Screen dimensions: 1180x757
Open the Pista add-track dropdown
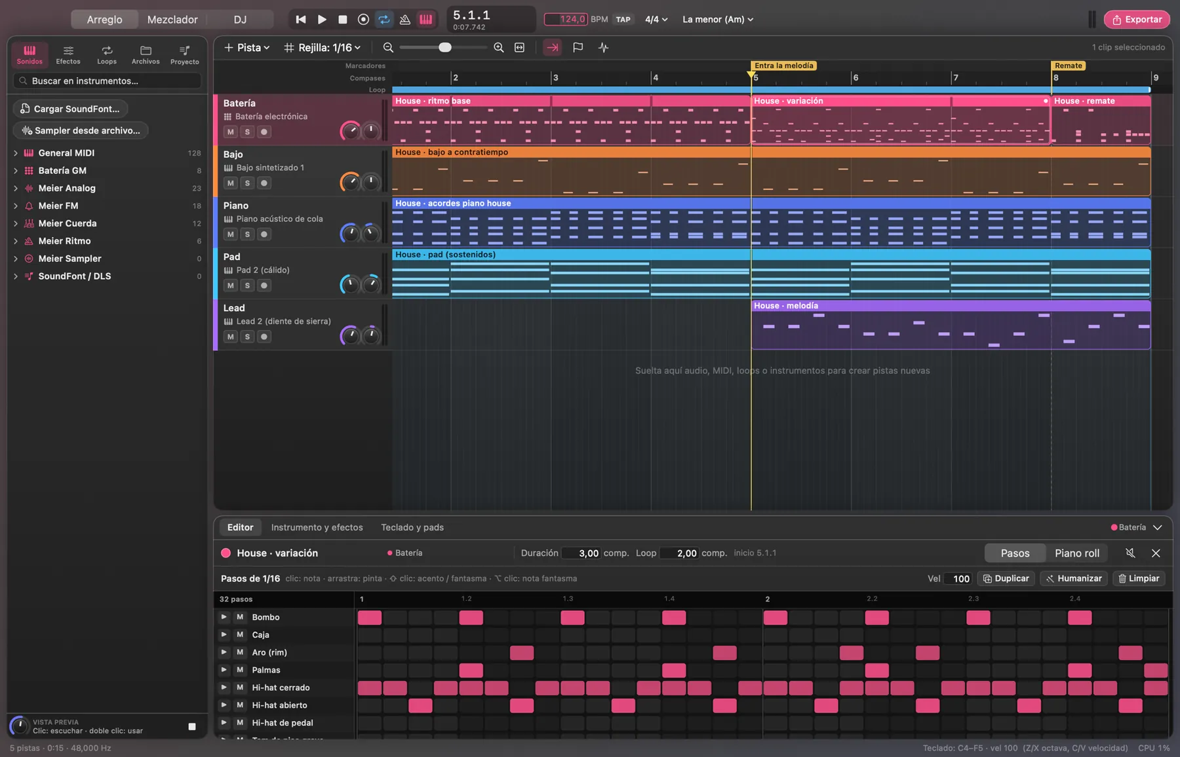click(247, 47)
